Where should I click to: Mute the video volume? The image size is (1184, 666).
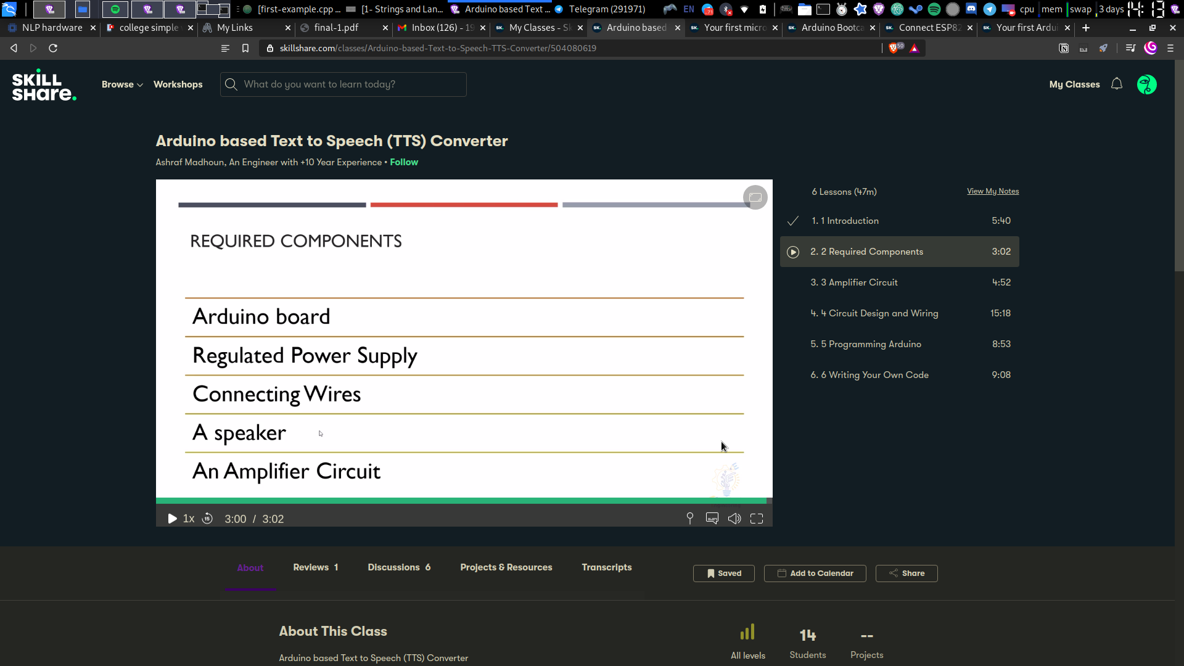(734, 519)
